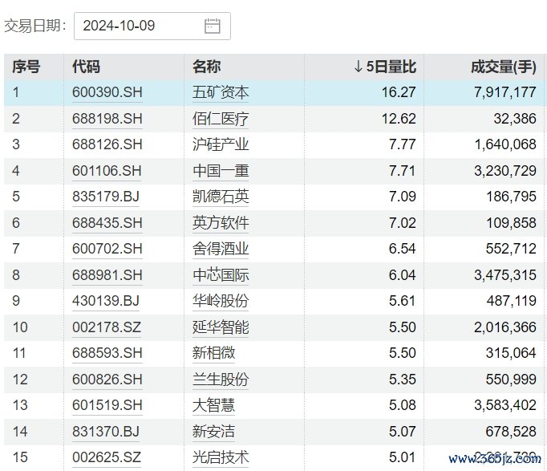Select the 7.02 volume ratio value

[403, 222]
